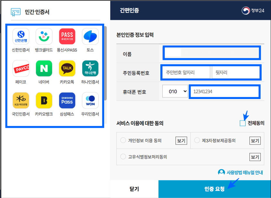Click the 인증 요청 button
This screenshot has width=271, height=198.
(214, 189)
